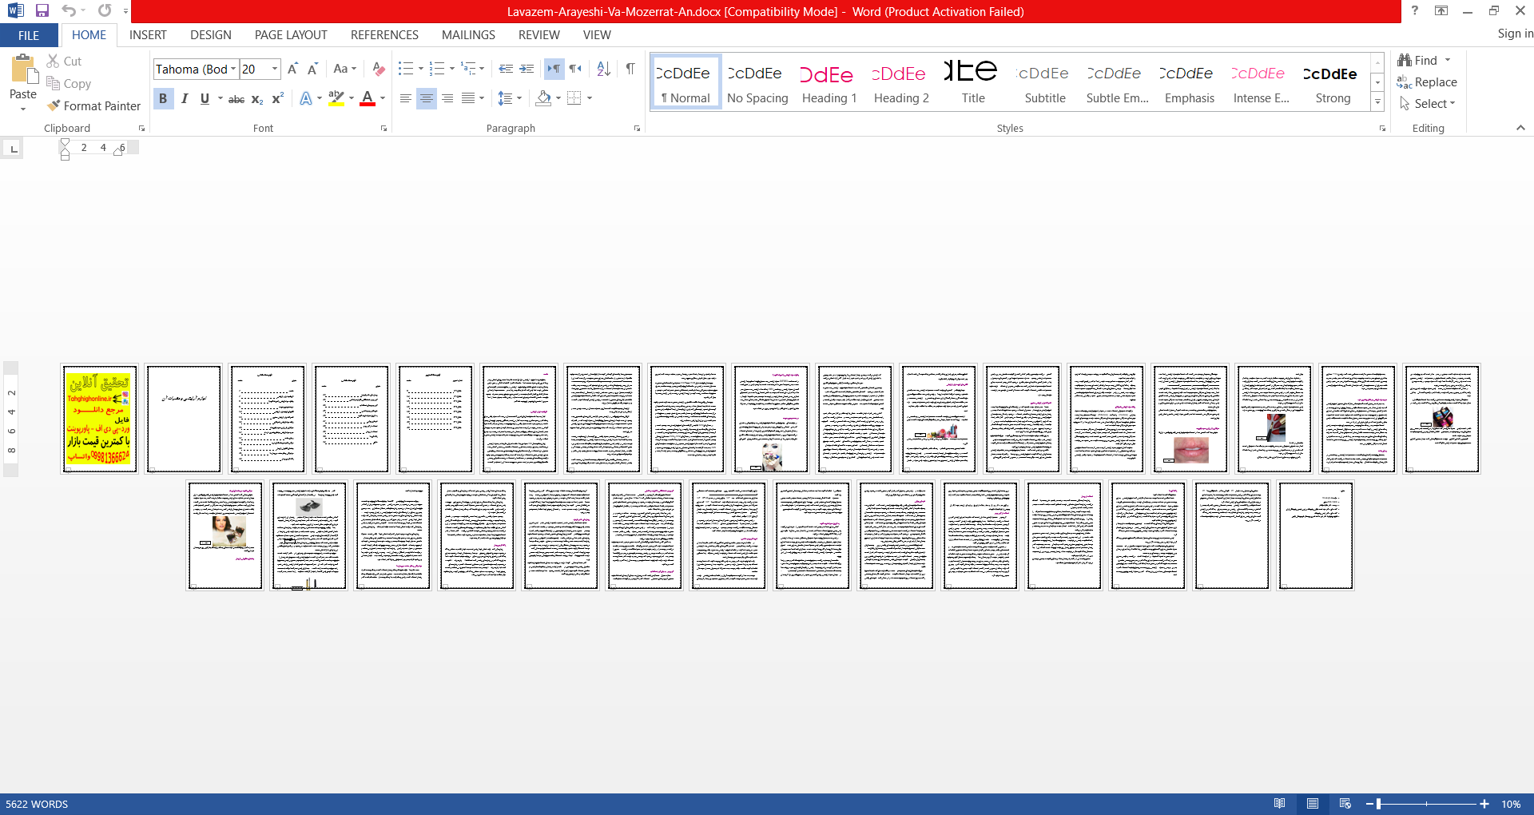
Task: Click the Replace command
Action: pos(1427,82)
